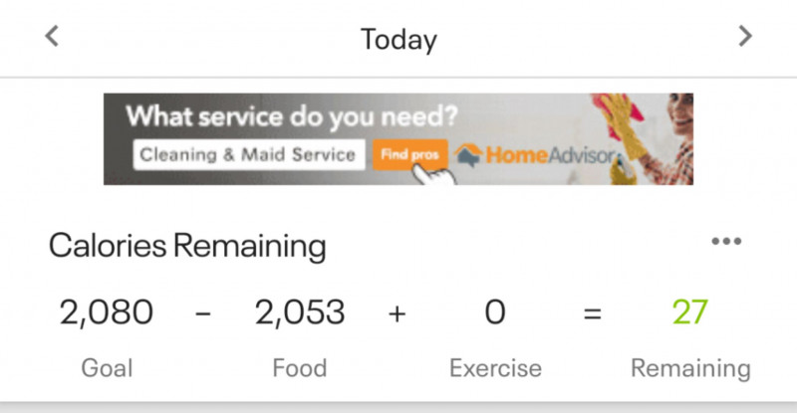Click the HomeAdvisor house logo
The height and width of the screenshot is (413, 797).
pos(470,155)
